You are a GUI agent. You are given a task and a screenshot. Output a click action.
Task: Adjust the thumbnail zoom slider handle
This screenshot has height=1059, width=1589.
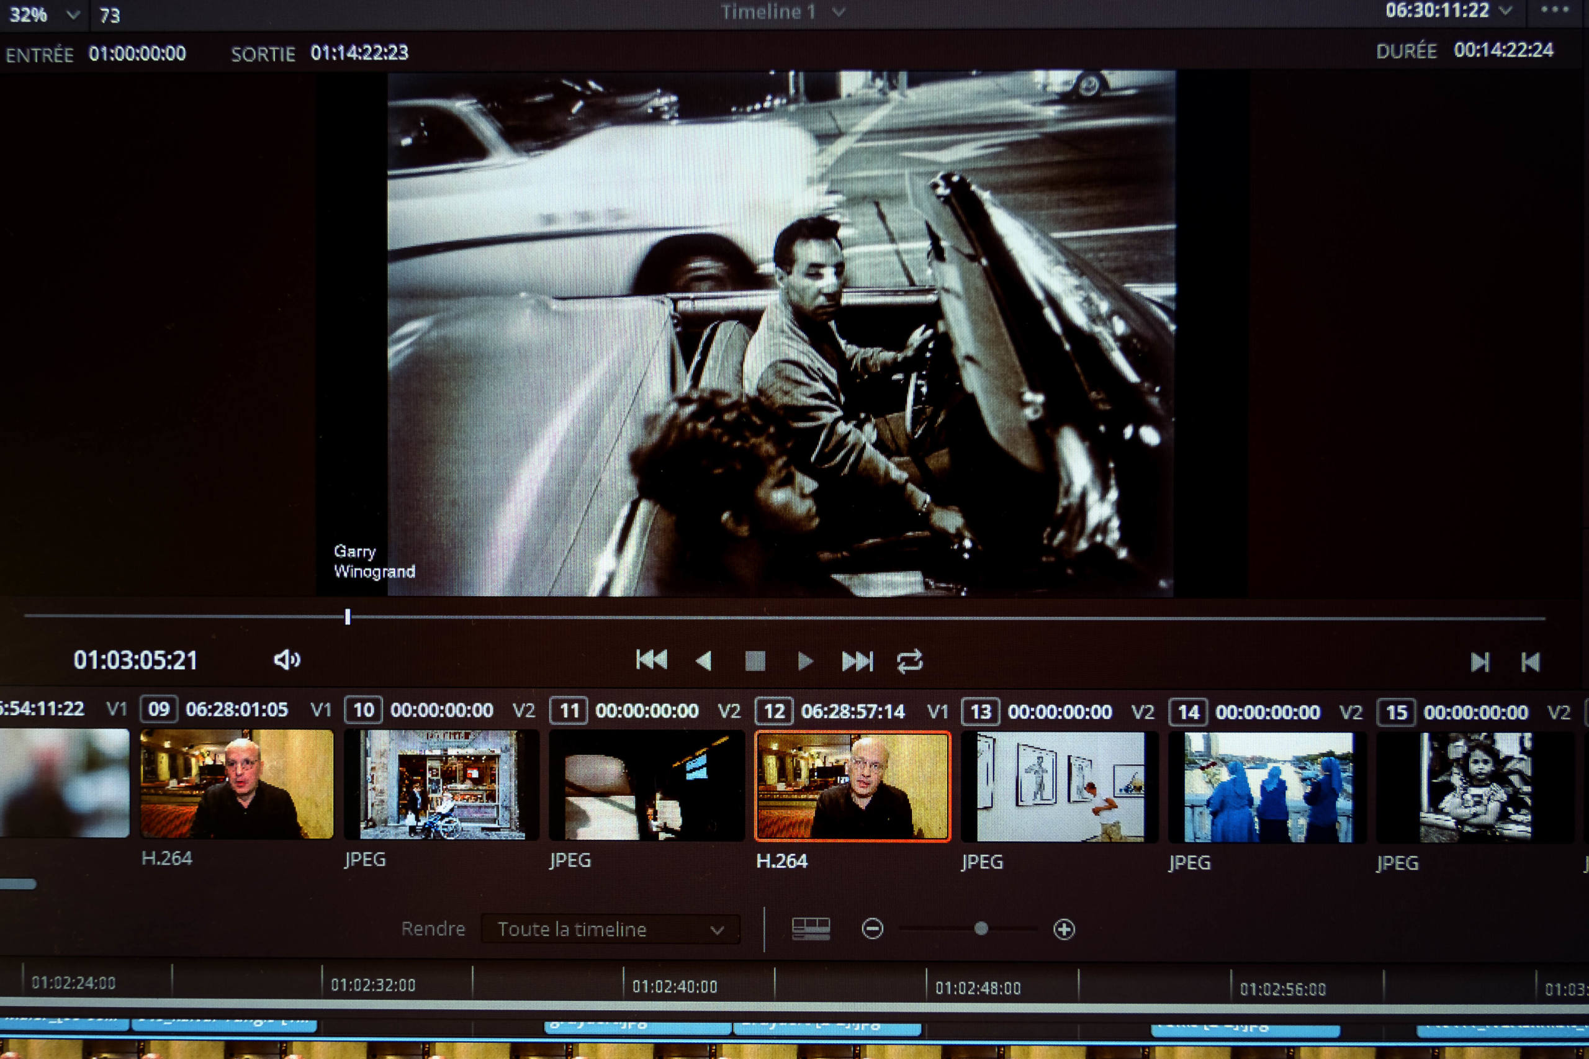pos(981,929)
